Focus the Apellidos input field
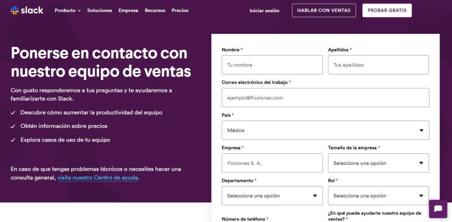This screenshot has height=222, width=452. coord(378,65)
